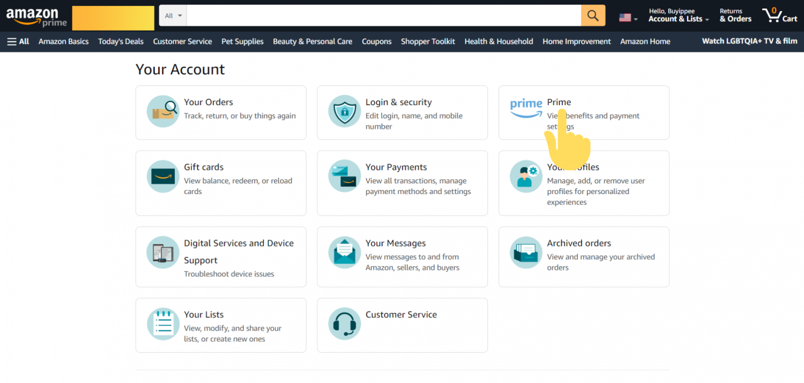Open Today's Deals nav item
Image resolution: width=804 pixels, height=383 pixels.
click(x=121, y=41)
